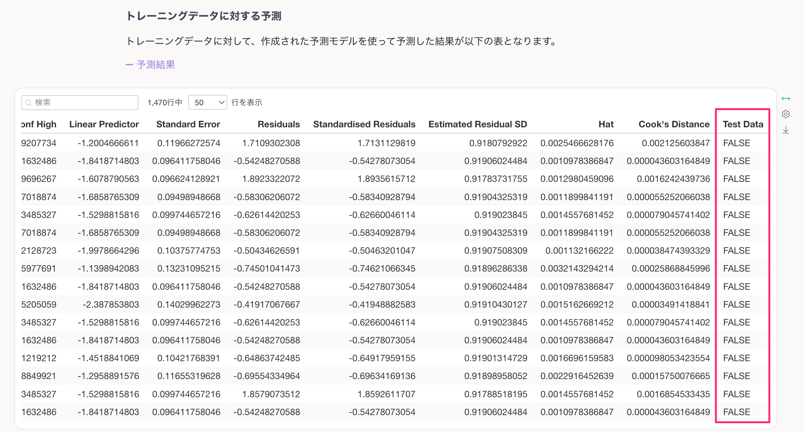Sort by Cook's Distance column header
The image size is (804, 432).
pos(674,124)
